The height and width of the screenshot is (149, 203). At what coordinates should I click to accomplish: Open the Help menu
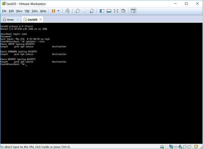43,11
